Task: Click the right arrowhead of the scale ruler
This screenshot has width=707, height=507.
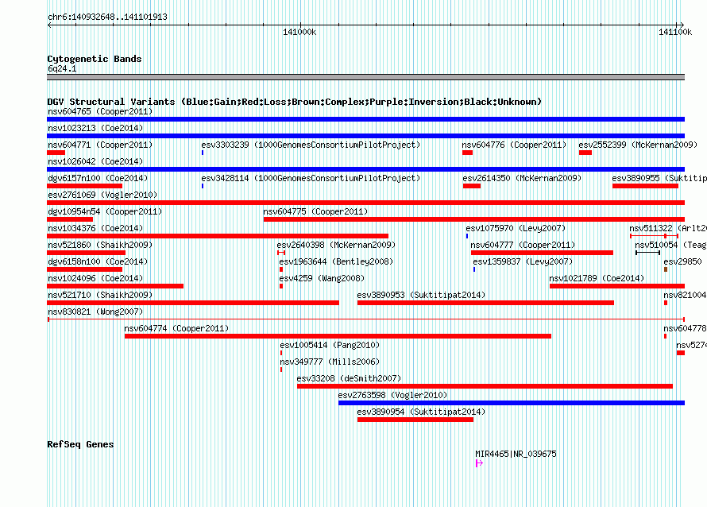Action: click(x=682, y=25)
